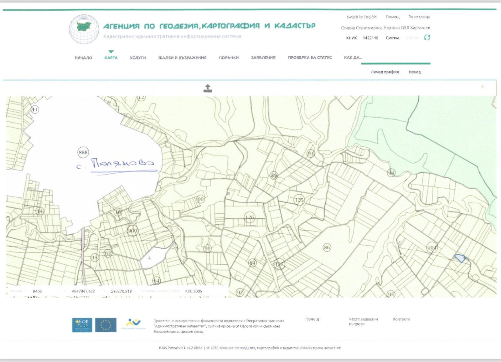501x362 pixels.
Task: Click the Мащаб scale field showing 9406
Action: pyautogui.click(x=37, y=291)
